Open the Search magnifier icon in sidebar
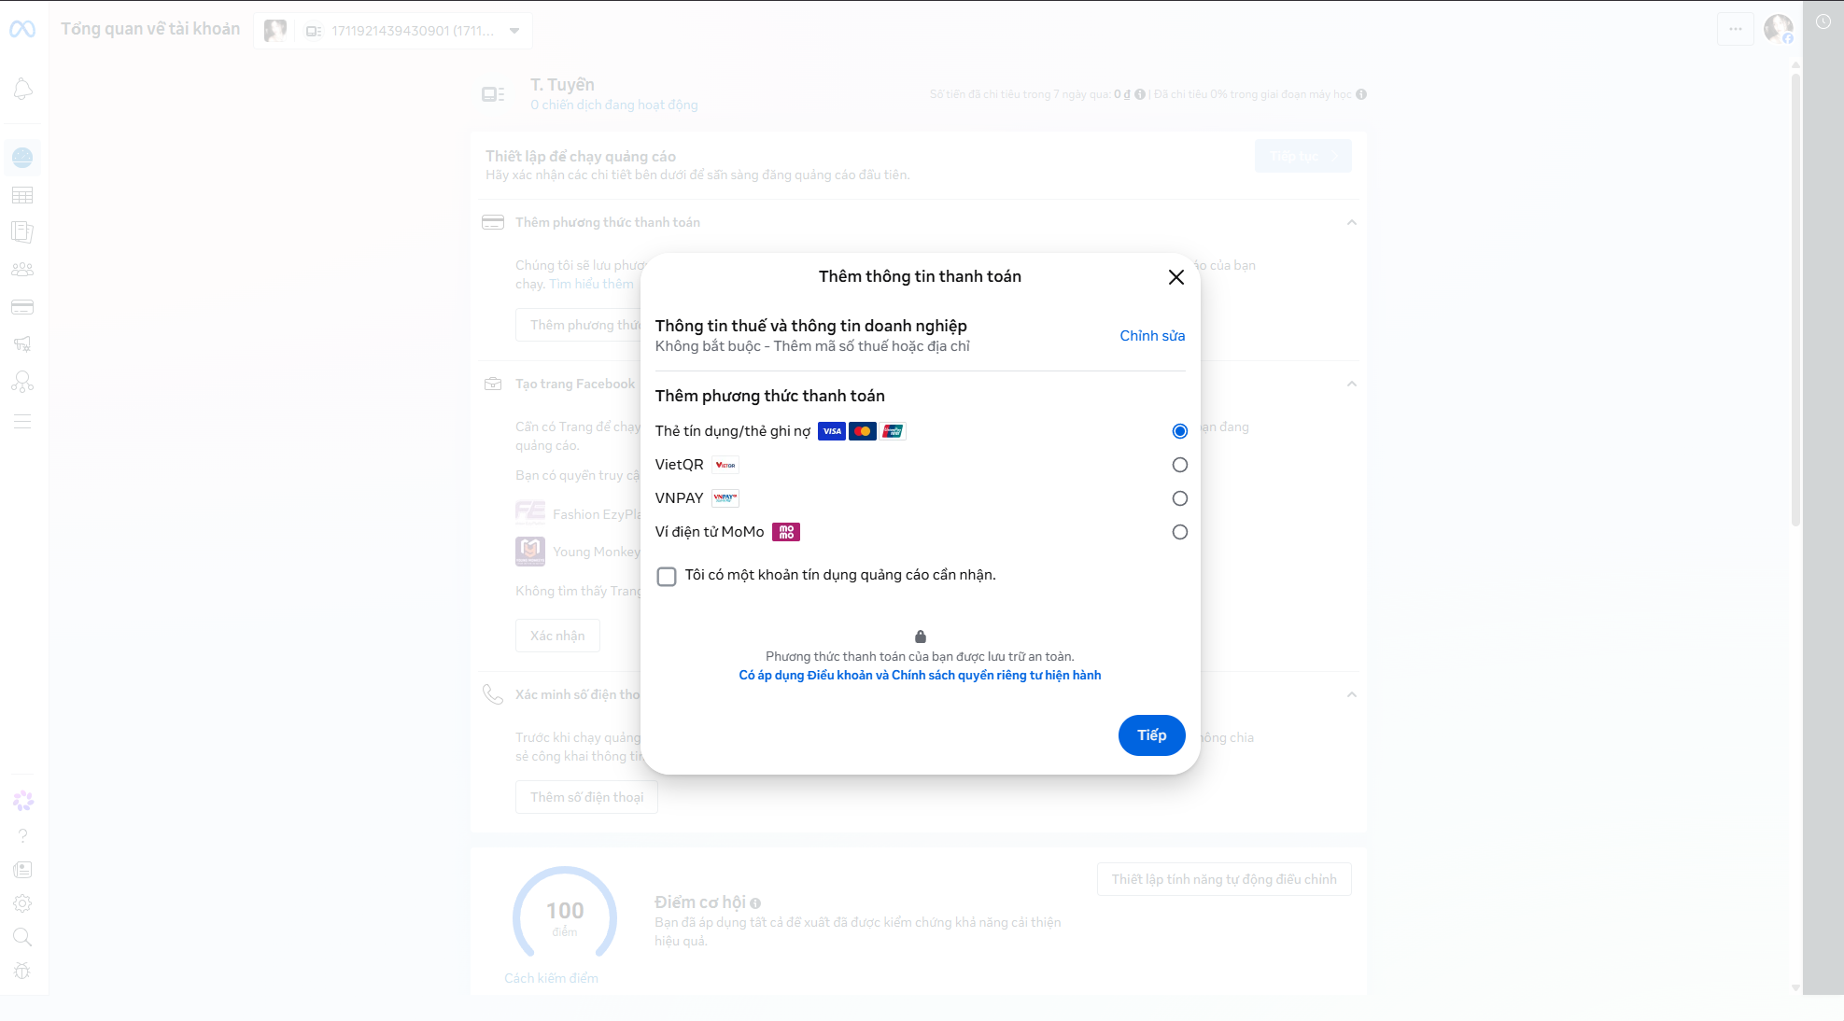The image size is (1844, 1021). click(22, 937)
